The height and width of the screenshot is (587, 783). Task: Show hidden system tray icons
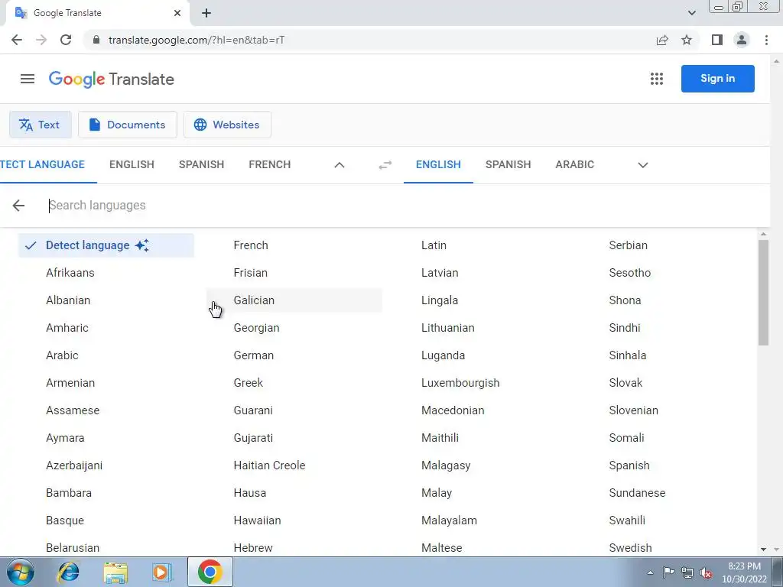pos(650,572)
